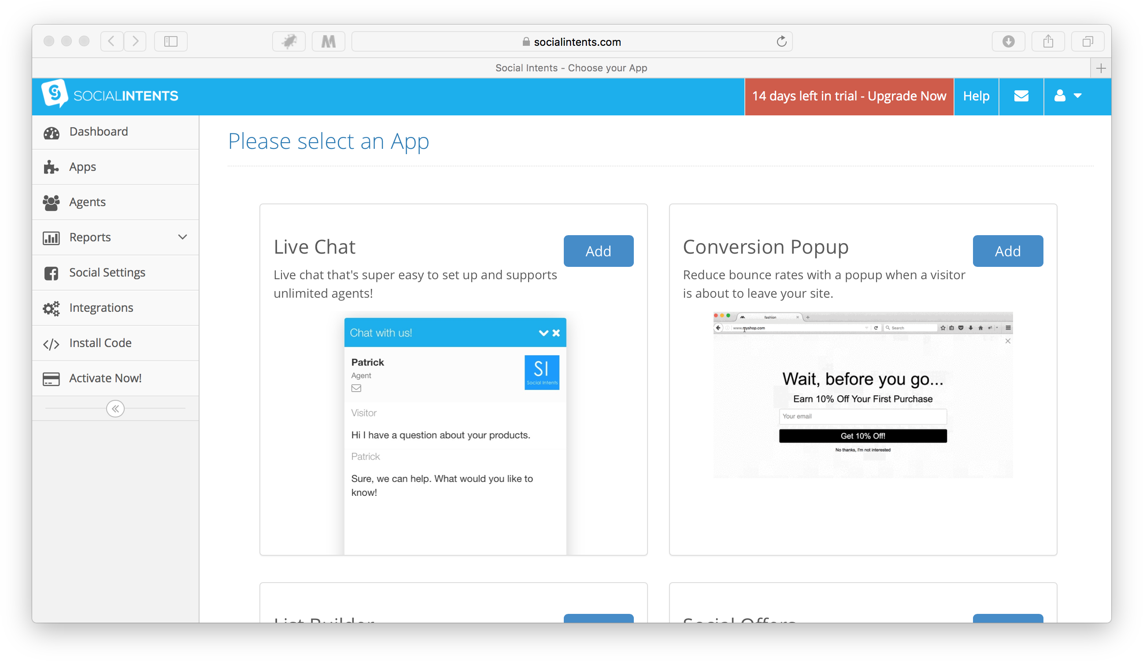Add the Conversion Popup app
1143x661 pixels.
1007,251
